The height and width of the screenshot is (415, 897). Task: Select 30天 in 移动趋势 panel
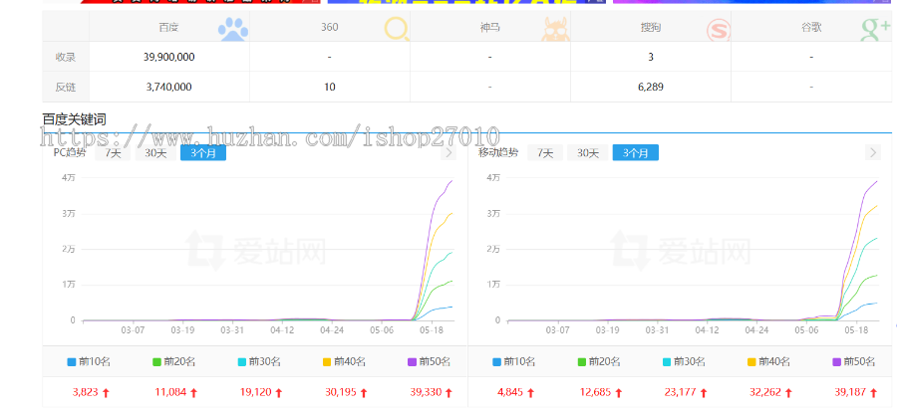tap(587, 153)
